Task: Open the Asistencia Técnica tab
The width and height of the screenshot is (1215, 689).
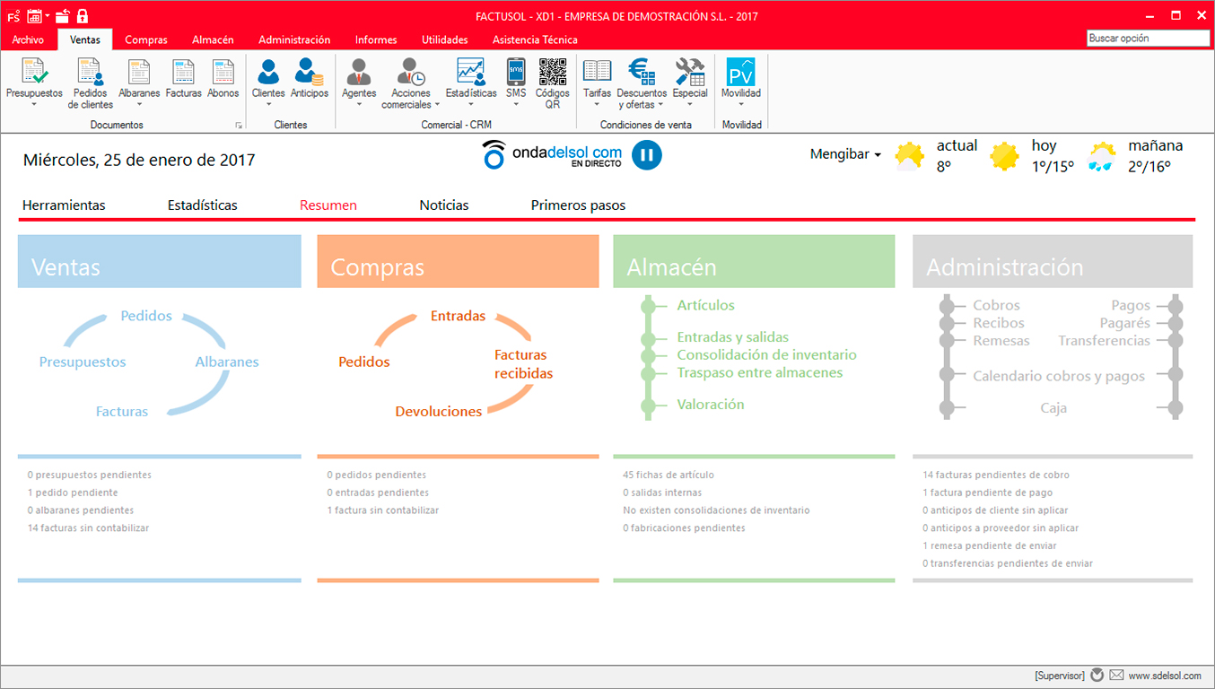Action: tap(535, 39)
